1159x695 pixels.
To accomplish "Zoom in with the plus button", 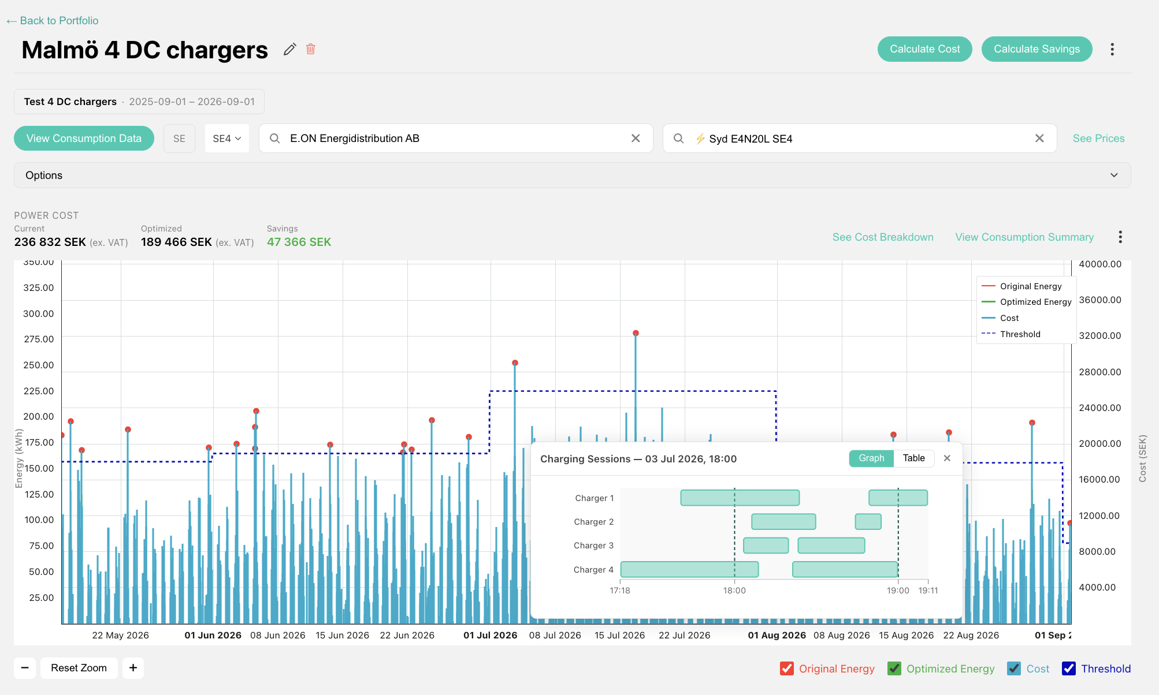I will tap(133, 668).
